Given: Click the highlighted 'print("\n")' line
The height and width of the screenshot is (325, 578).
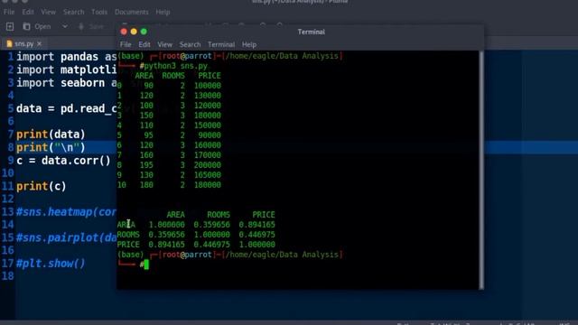Looking at the screenshot, I should 51,147.
